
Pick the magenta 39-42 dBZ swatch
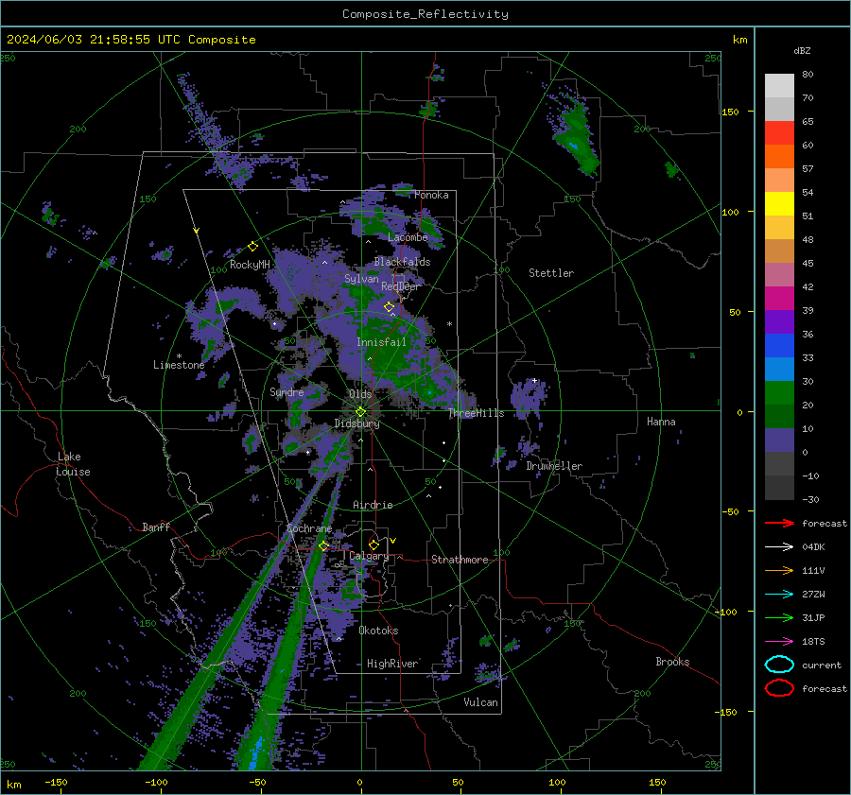coord(779,298)
